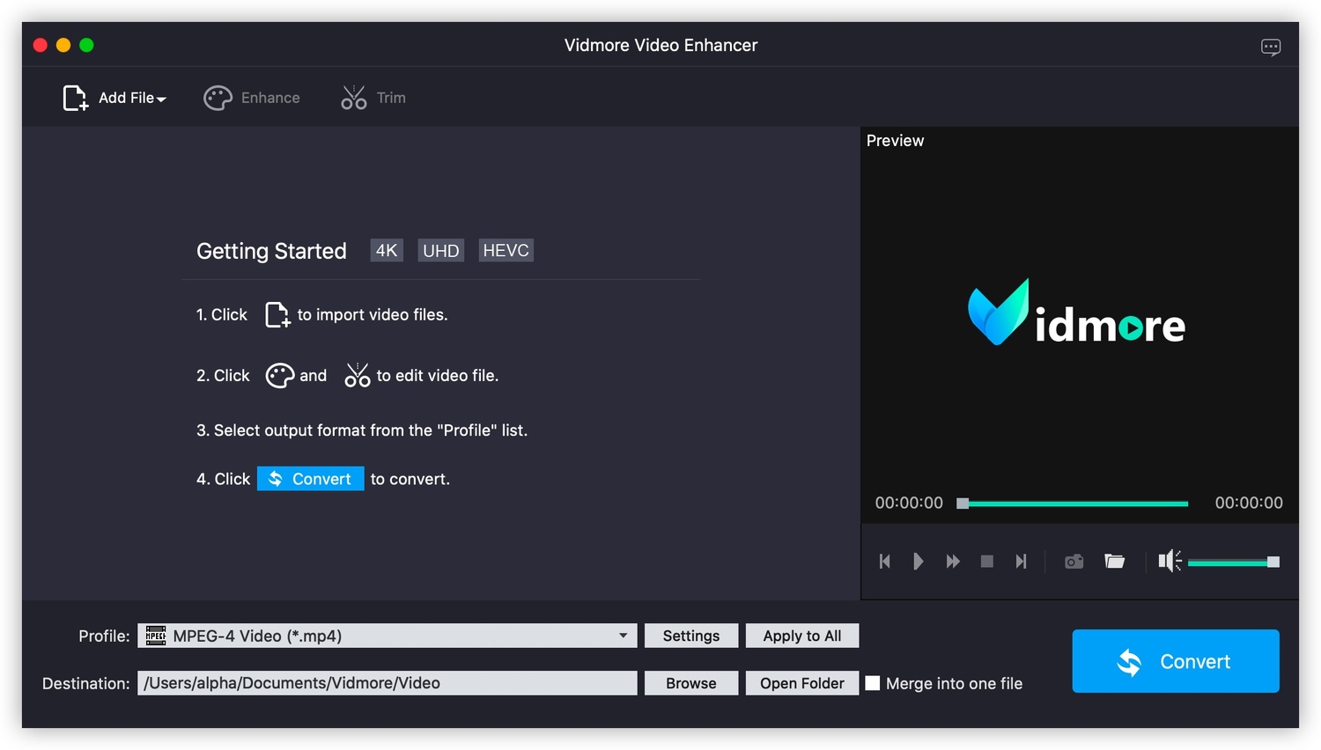Click the preview seek progress bar
The width and height of the screenshot is (1321, 750).
pyautogui.click(x=1074, y=504)
